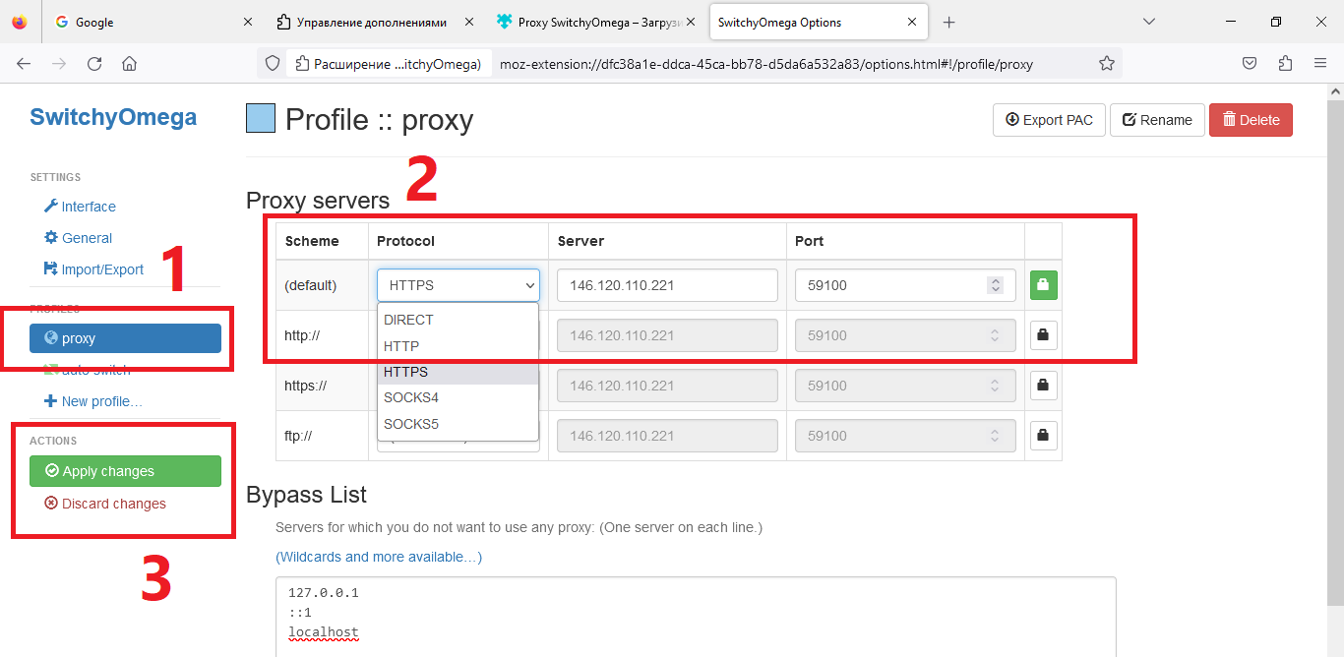Image resolution: width=1344 pixels, height=657 pixels.
Task: Reload the current page
Action: [x=94, y=64]
